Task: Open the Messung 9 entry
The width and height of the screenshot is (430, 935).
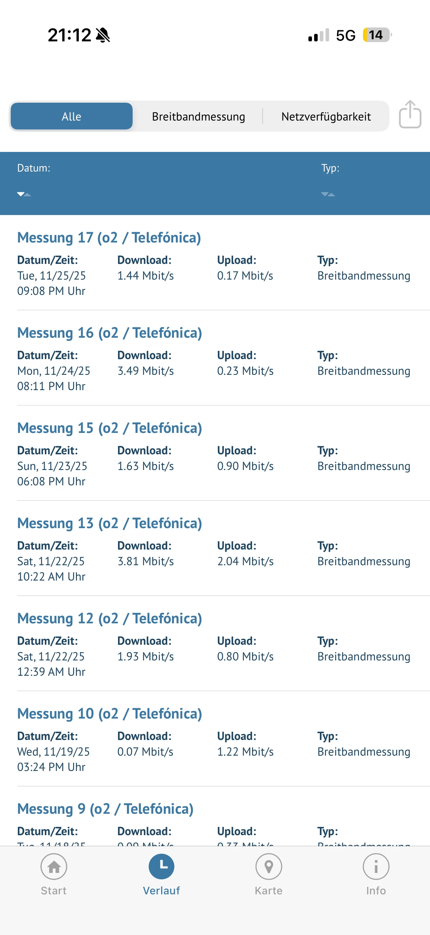Action: (x=105, y=809)
